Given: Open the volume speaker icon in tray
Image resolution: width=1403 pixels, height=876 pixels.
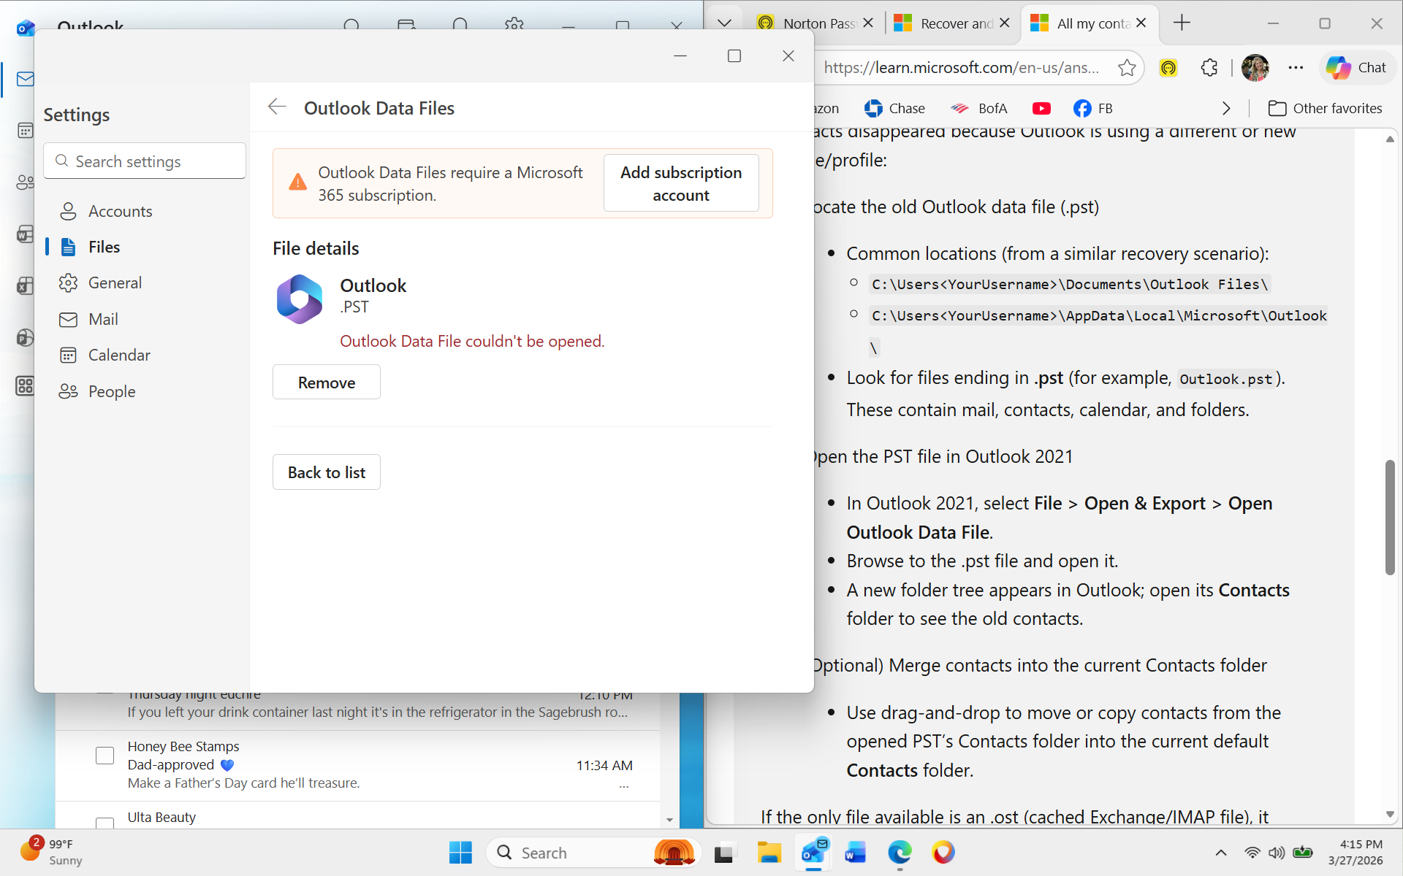Looking at the screenshot, I should [1277, 852].
